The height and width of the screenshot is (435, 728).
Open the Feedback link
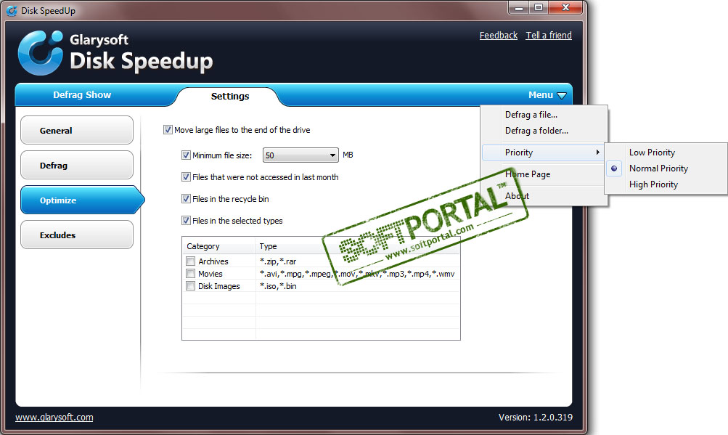[499, 36]
